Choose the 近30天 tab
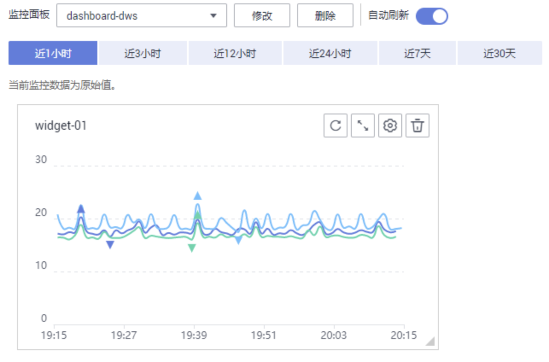 (x=499, y=53)
